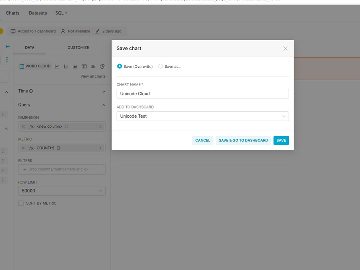The width and height of the screenshot is (360, 270).
Task: Click Added to 1 dashboard info
Action: (33, 31)
